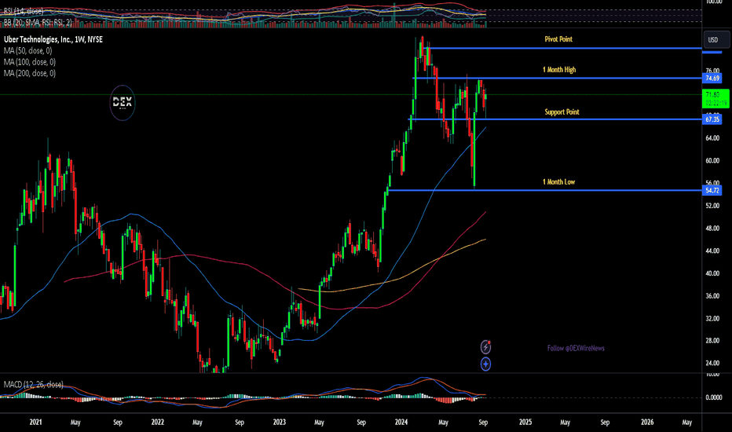Click the Uber Technologies, Inc. symbol title
The height and width of the screenshot is (432, 732).
tap(53, 40)
